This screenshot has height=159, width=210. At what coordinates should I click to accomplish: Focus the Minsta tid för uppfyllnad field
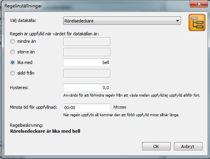click(87, 108)
